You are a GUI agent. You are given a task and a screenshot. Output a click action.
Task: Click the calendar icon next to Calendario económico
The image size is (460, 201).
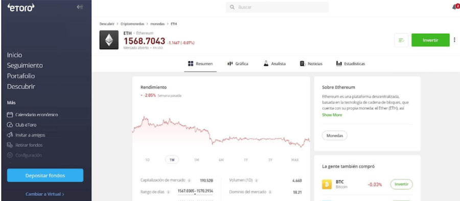pos(10,115)
